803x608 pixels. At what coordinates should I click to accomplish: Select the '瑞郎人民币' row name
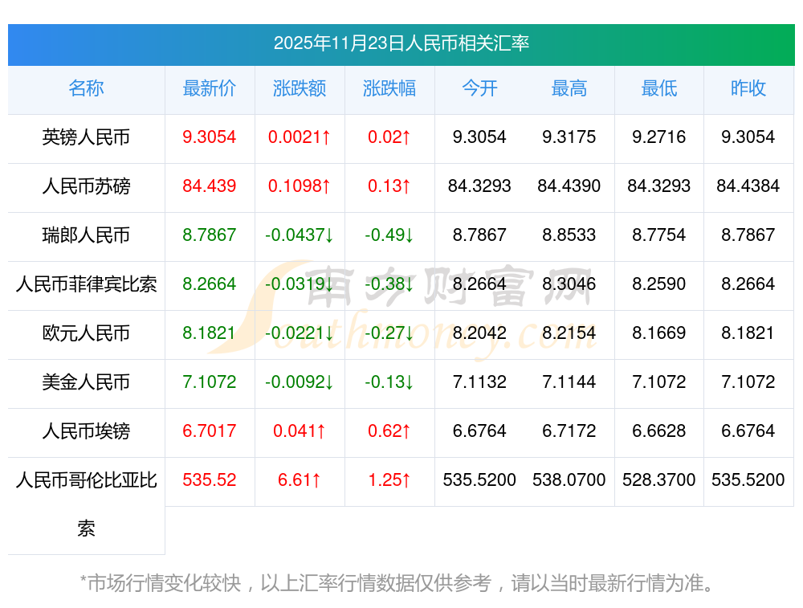coord(86,235)
